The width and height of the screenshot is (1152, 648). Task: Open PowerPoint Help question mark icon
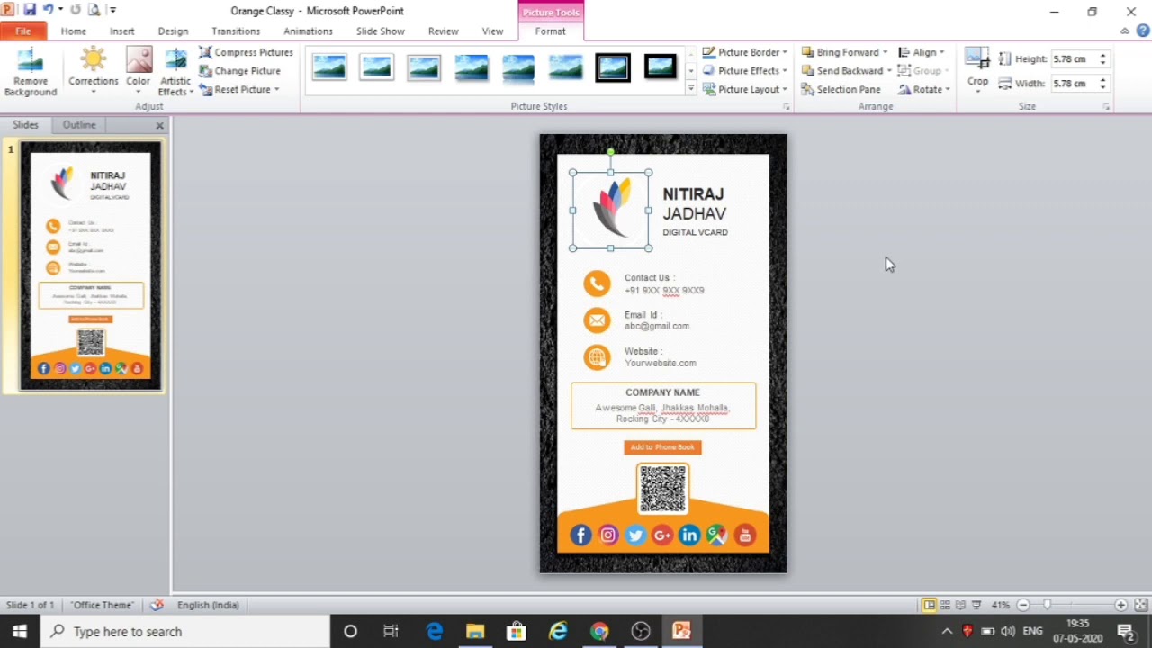click(x=1143, y=31)
